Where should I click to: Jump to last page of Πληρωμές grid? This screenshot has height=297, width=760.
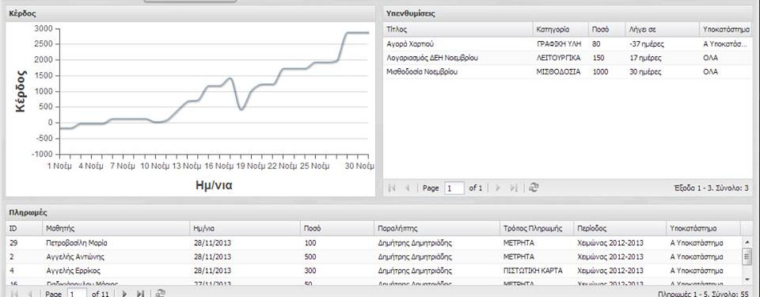(141, 294)
